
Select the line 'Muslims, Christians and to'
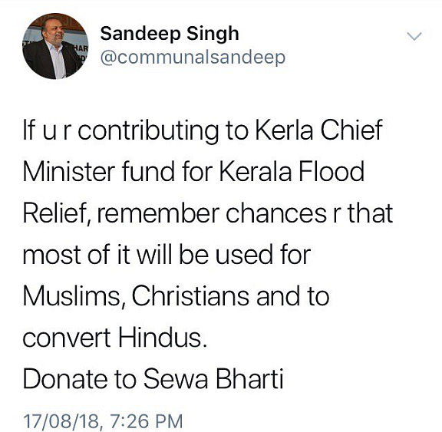click(x=176, y=296)
